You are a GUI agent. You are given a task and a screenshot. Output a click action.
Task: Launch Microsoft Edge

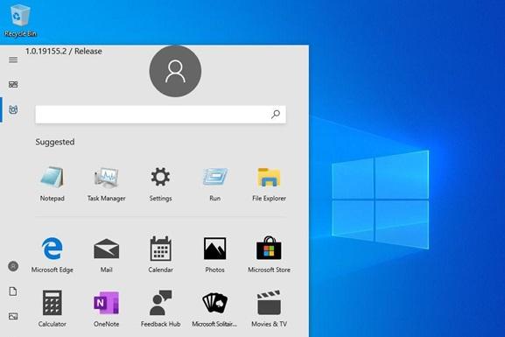point(53,255)
